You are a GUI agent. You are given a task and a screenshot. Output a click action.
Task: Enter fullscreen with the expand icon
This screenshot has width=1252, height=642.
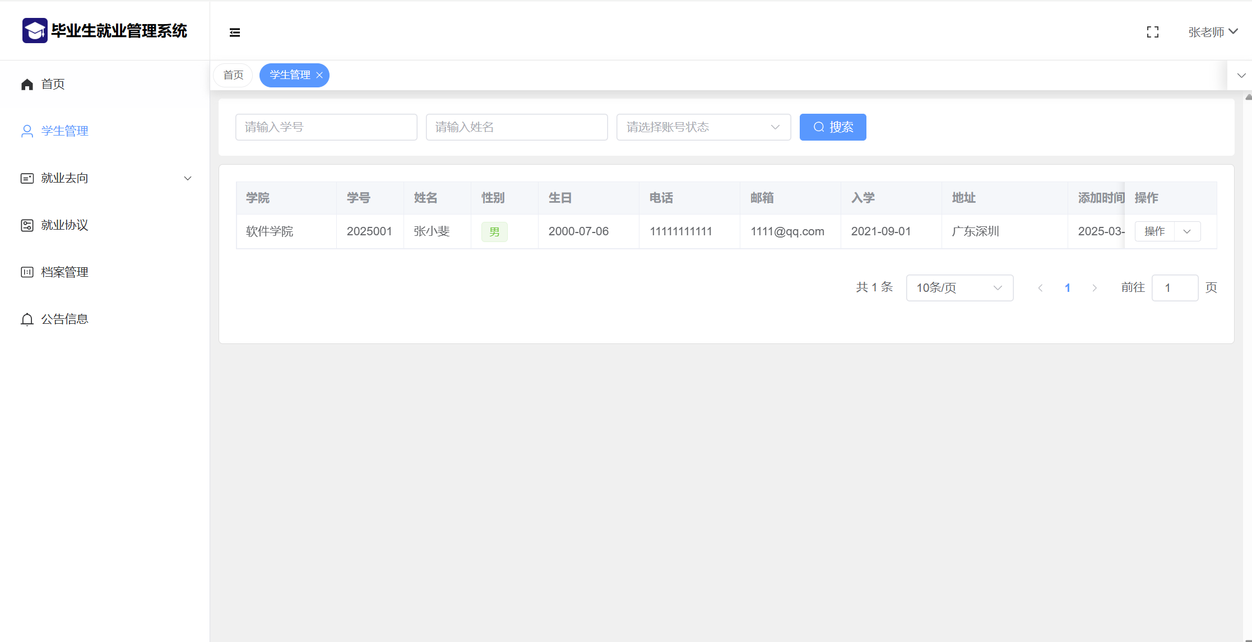pyautogui.click(x=1153, y=32)
